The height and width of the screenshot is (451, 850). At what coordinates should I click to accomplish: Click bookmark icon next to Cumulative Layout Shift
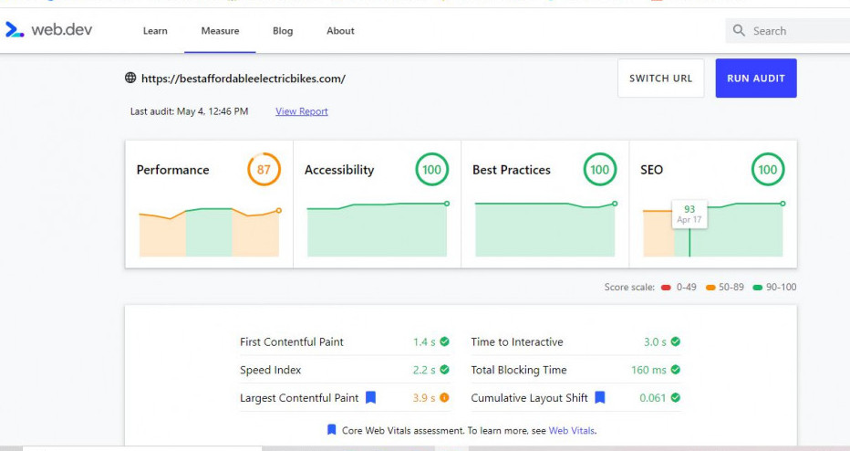[x=600, y=398]
